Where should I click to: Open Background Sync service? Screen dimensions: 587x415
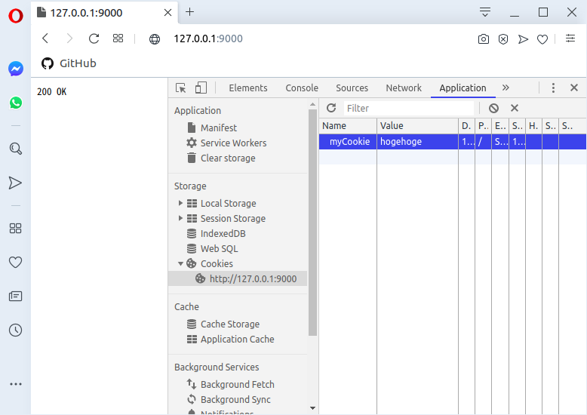(235, 400)
